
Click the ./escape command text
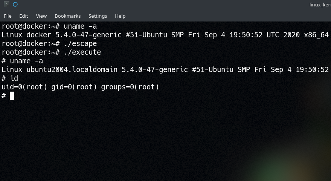click(80, 44)
